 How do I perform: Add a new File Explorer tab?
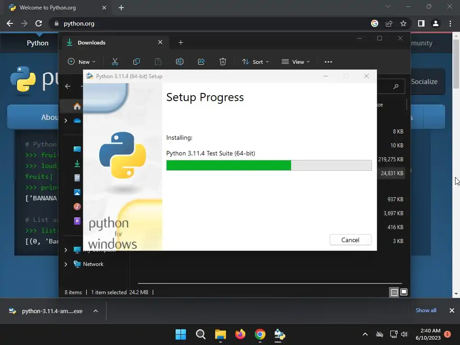[x=181, y=43]
